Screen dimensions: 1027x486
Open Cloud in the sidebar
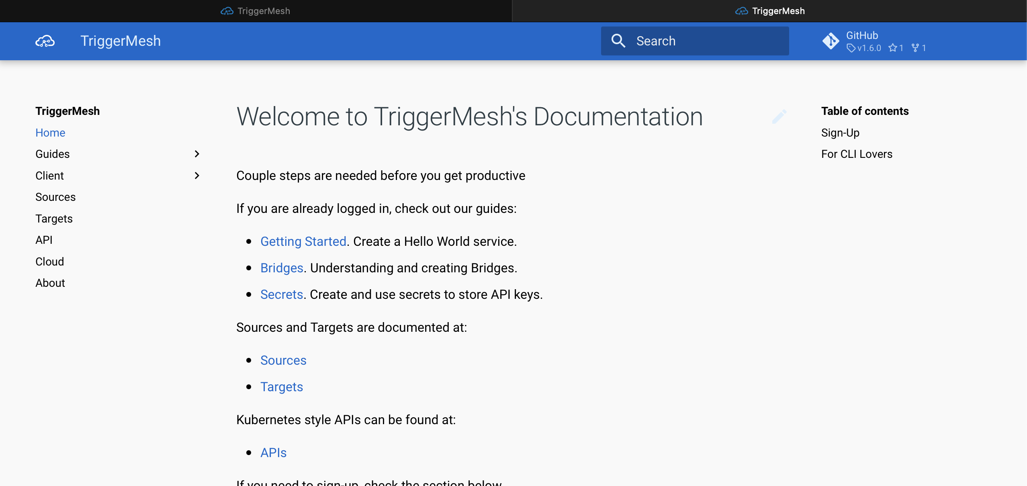pyautogui.click(x=50, y=261)
